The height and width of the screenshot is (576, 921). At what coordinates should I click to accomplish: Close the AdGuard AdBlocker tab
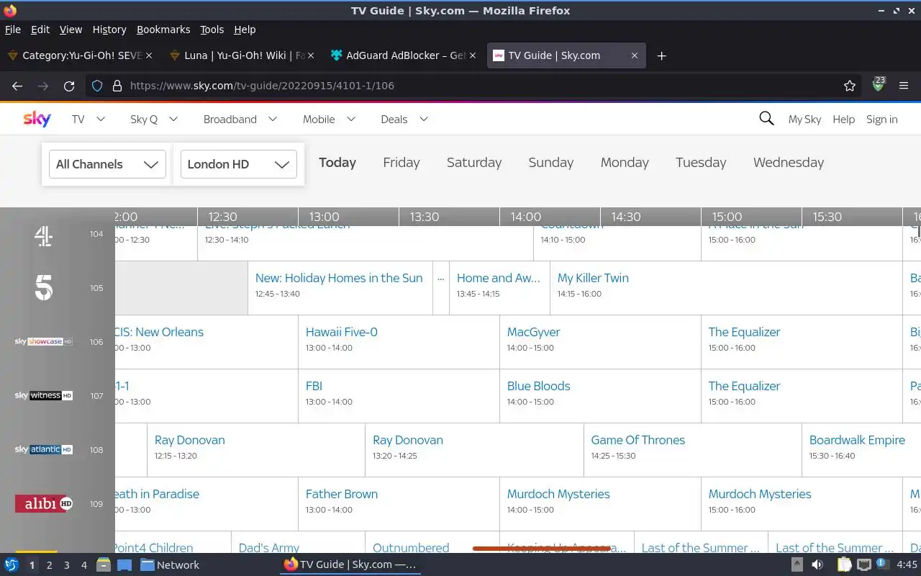473,55
